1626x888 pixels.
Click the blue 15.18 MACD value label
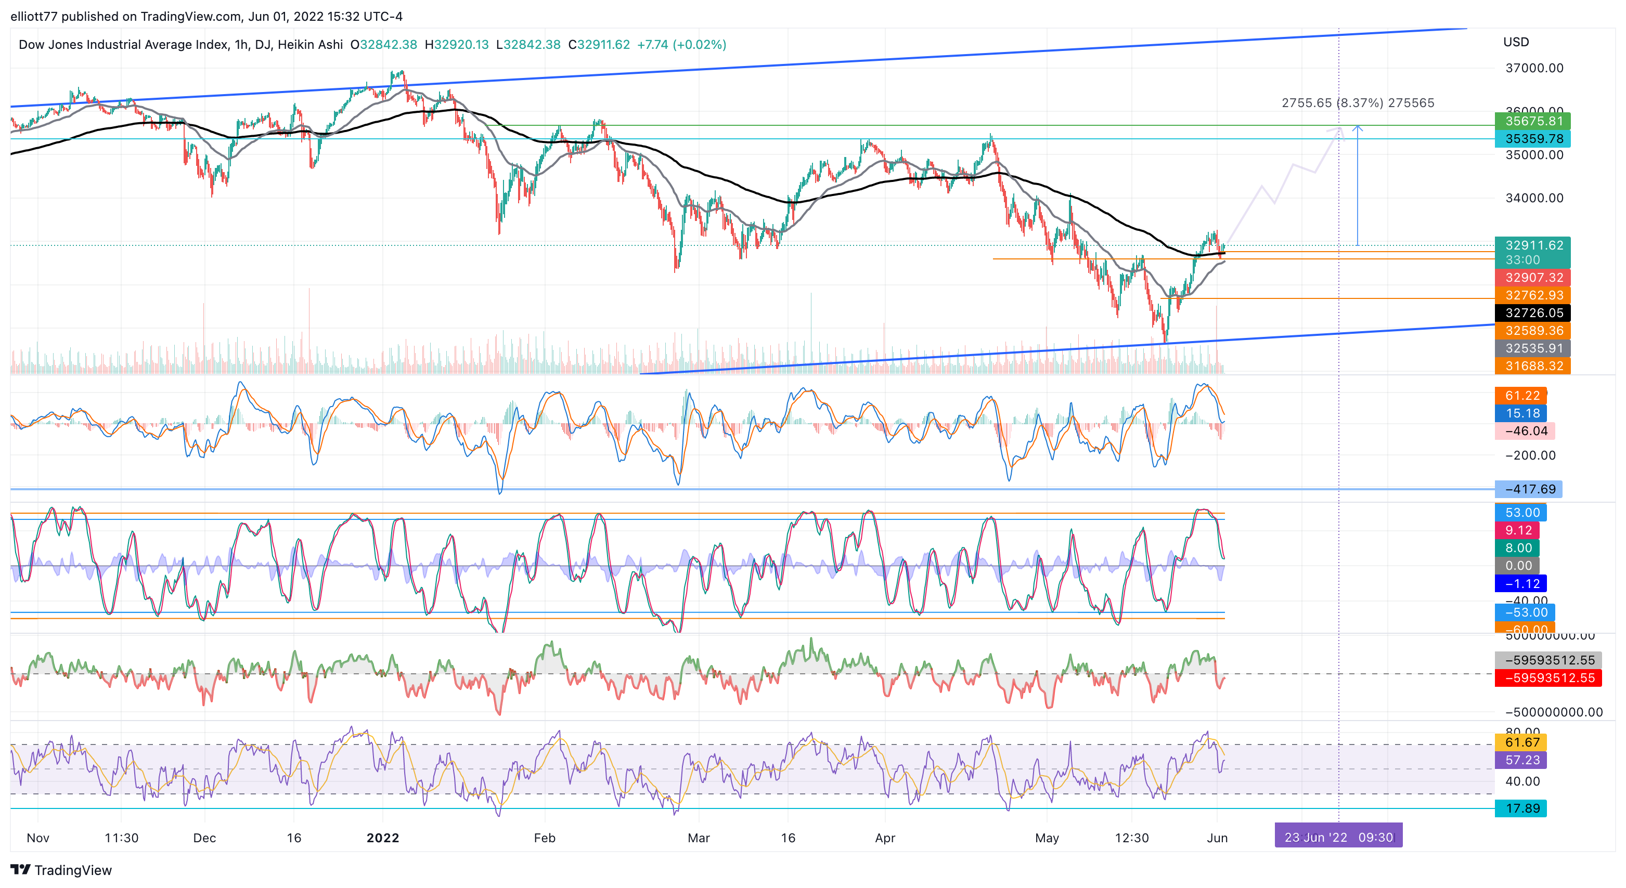(x=1520, y=413)
